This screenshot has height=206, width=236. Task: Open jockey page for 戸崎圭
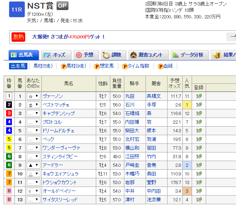(x=132, y=165)
